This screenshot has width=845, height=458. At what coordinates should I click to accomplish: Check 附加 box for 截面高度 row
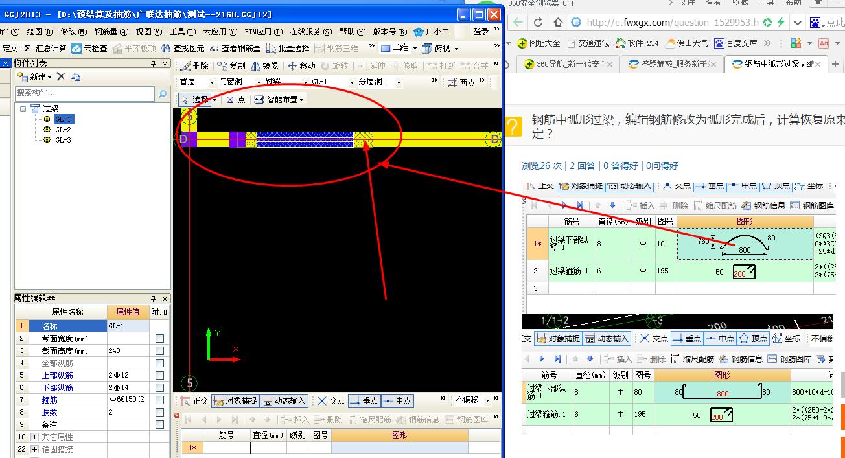pos(159,351)
